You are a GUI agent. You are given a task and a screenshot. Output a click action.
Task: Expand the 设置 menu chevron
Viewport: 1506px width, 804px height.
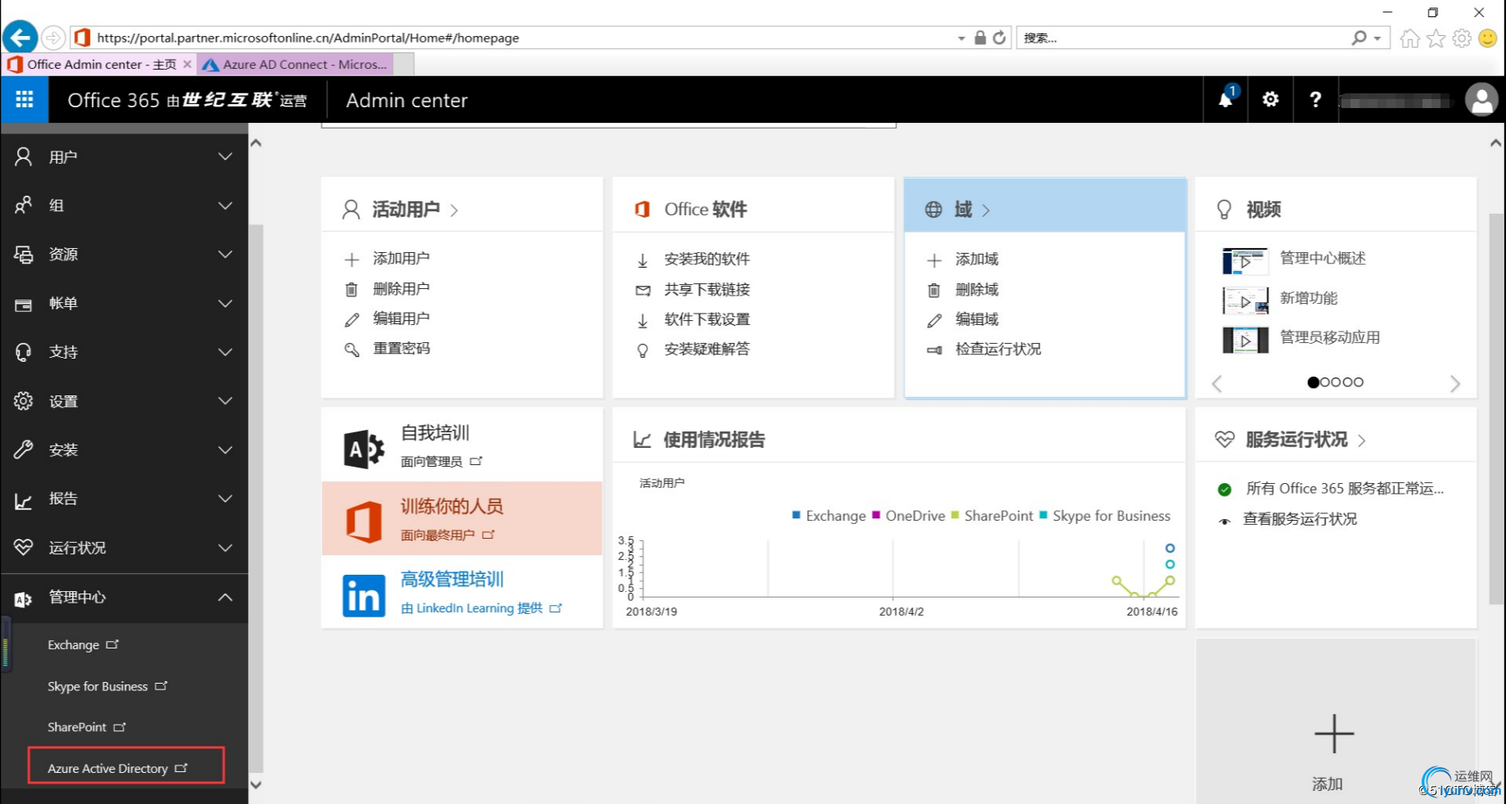(225, 401)
